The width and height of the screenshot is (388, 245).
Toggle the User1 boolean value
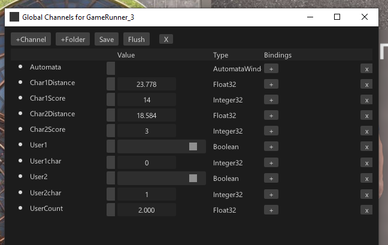pyautogui.click(x=193, y=146)
